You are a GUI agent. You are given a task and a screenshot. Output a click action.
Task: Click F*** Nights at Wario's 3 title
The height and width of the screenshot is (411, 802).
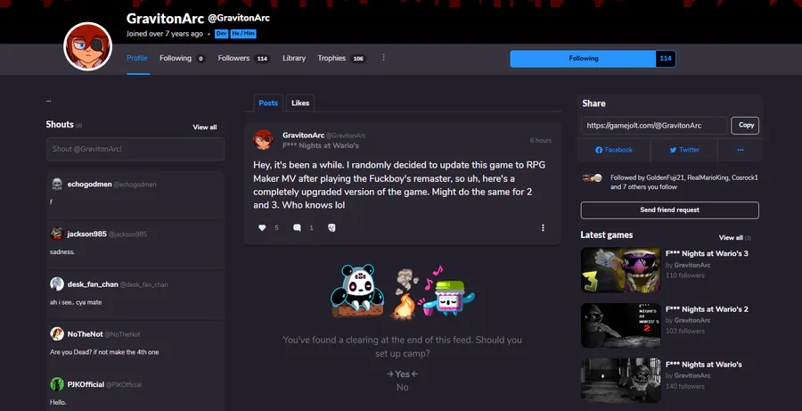(707, 253)
